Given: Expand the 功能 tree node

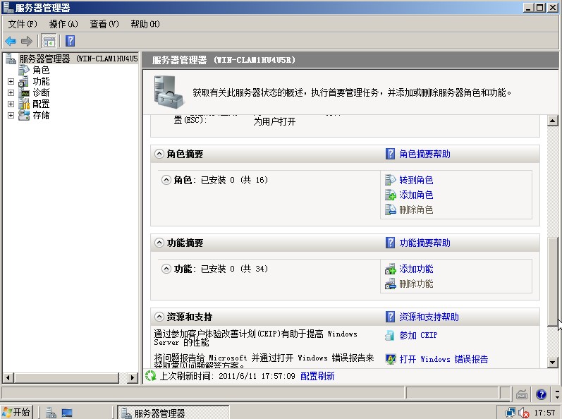Looking at the screenshot, I should pos(11,81).
